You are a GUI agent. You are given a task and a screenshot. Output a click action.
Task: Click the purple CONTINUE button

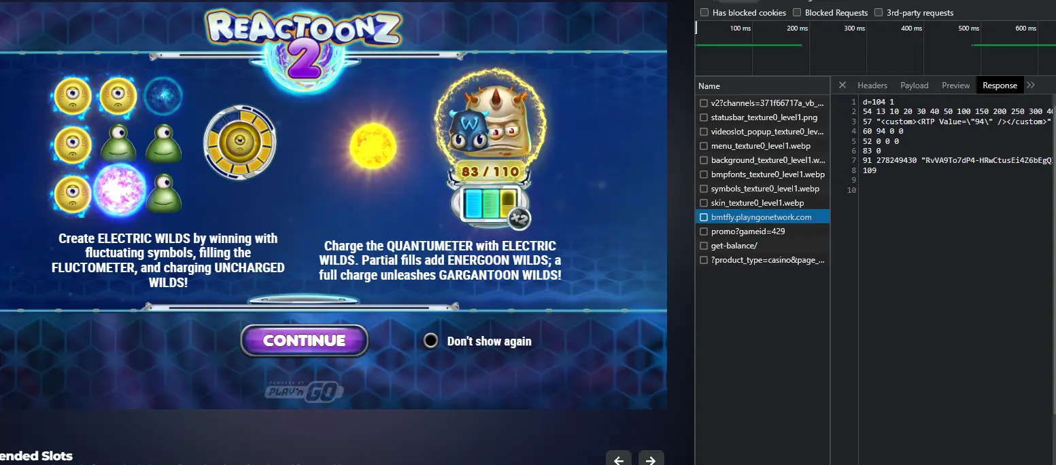(x=304, y=340)
